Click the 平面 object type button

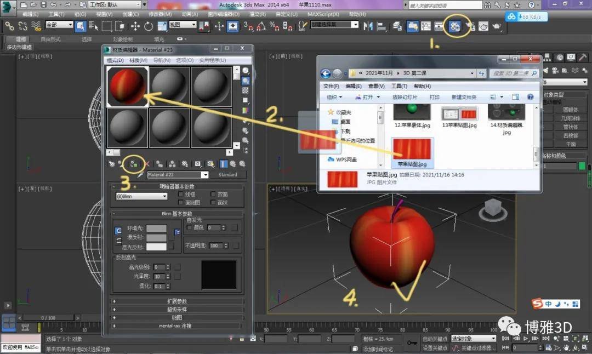(570, 144)
